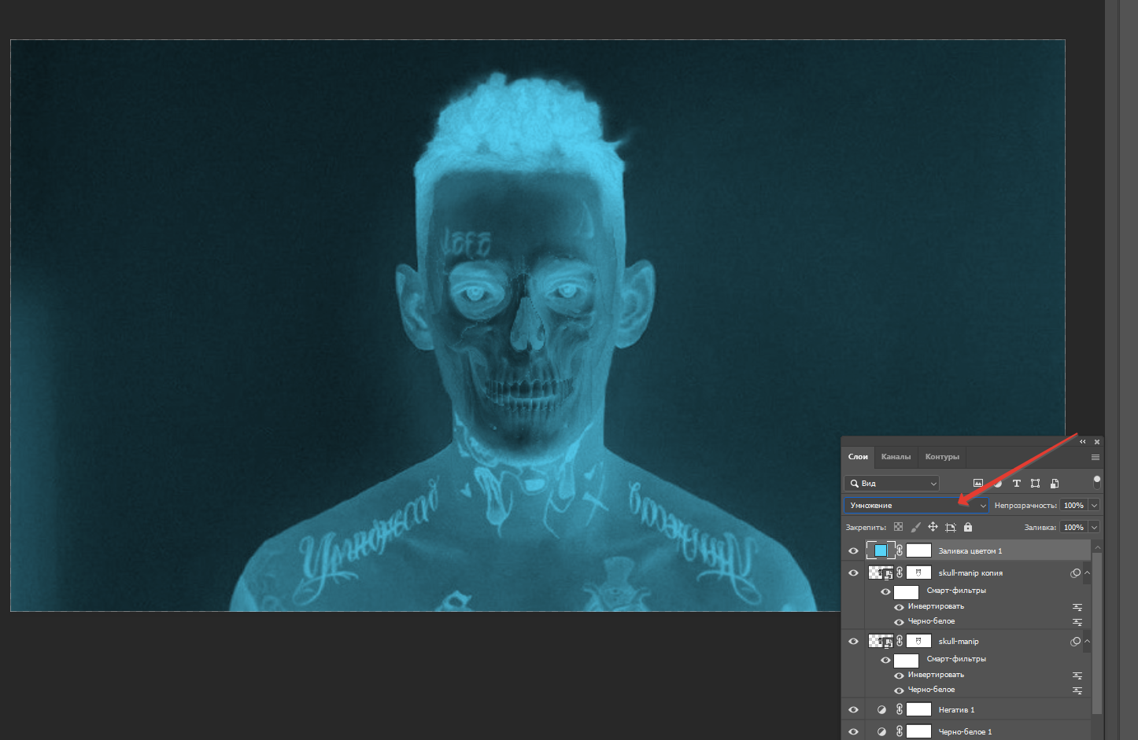The height and width of the screenshot is (740, 1138).
Task: Hide the skull-manip layer
Action: pyautogui.click(x=853, y=641)
